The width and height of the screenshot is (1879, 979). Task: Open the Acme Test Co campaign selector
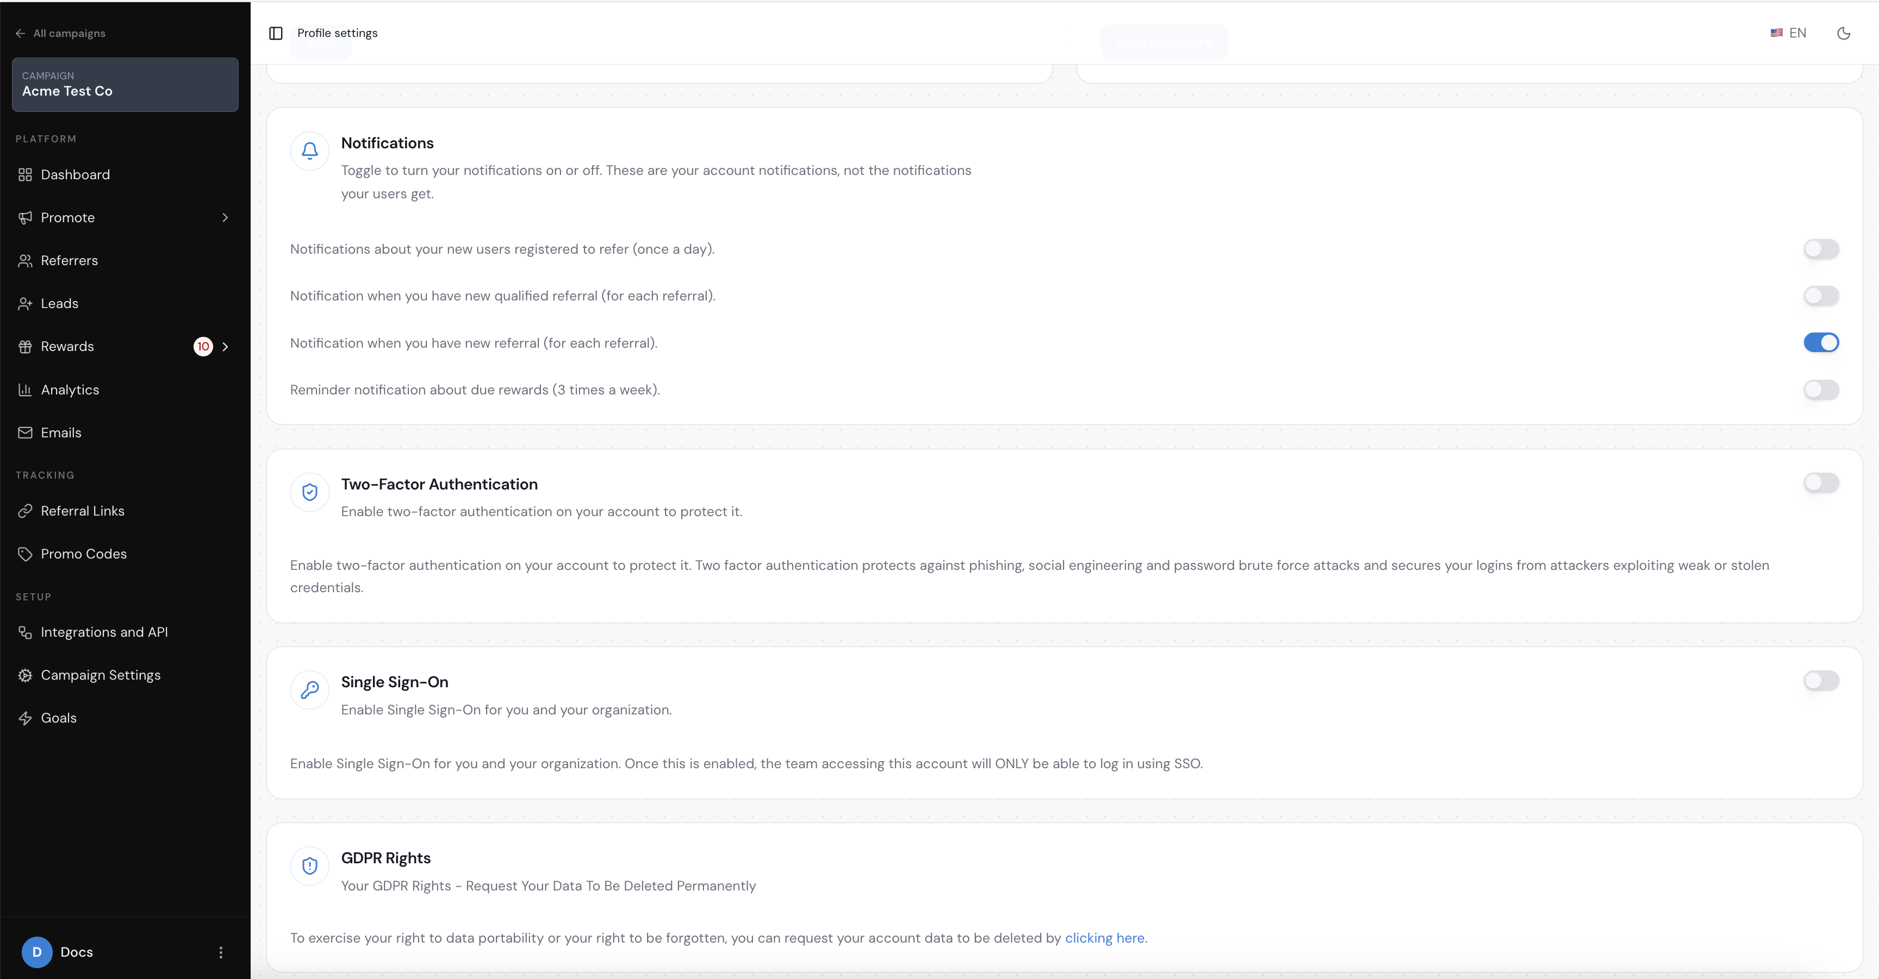(125, 85)
